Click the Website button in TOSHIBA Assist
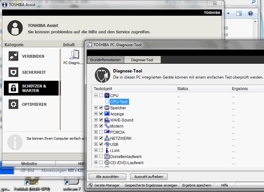264x192 pixels. tap(29, 163)
